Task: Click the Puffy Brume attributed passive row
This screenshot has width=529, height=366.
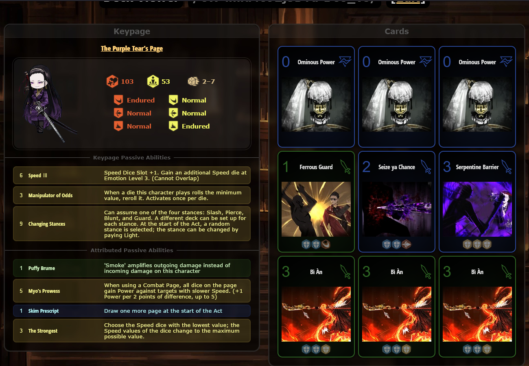Action: 132,268
